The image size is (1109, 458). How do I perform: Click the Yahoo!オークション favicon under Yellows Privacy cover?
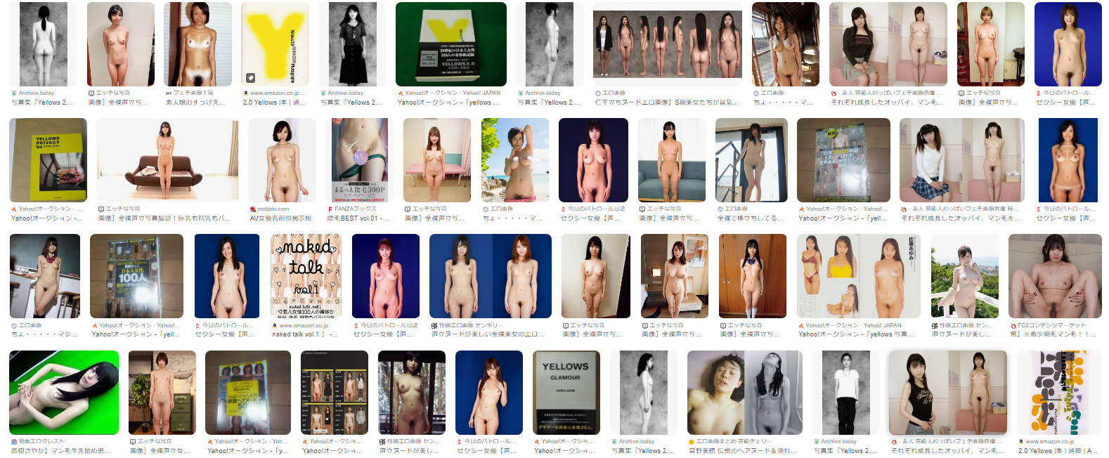coord(14,209)
